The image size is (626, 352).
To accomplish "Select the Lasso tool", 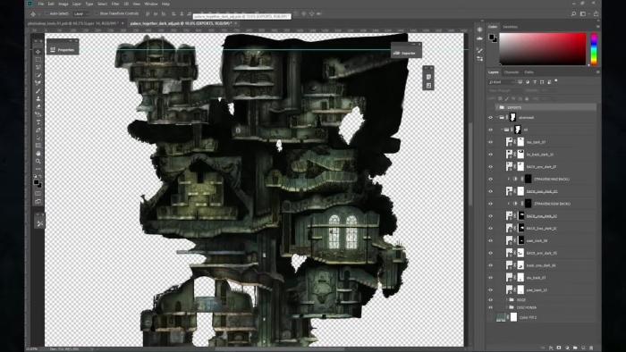I will [x=38, y=67].
